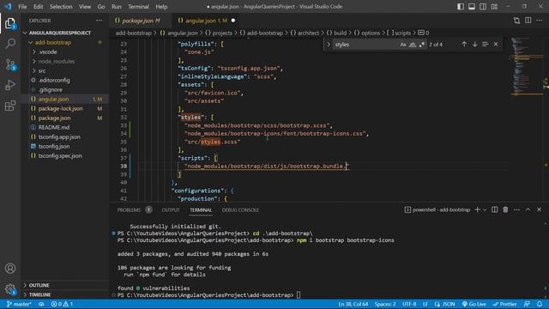Open the Extensions view
This screenshot has height=309, width=549.
tap(10, 106)
